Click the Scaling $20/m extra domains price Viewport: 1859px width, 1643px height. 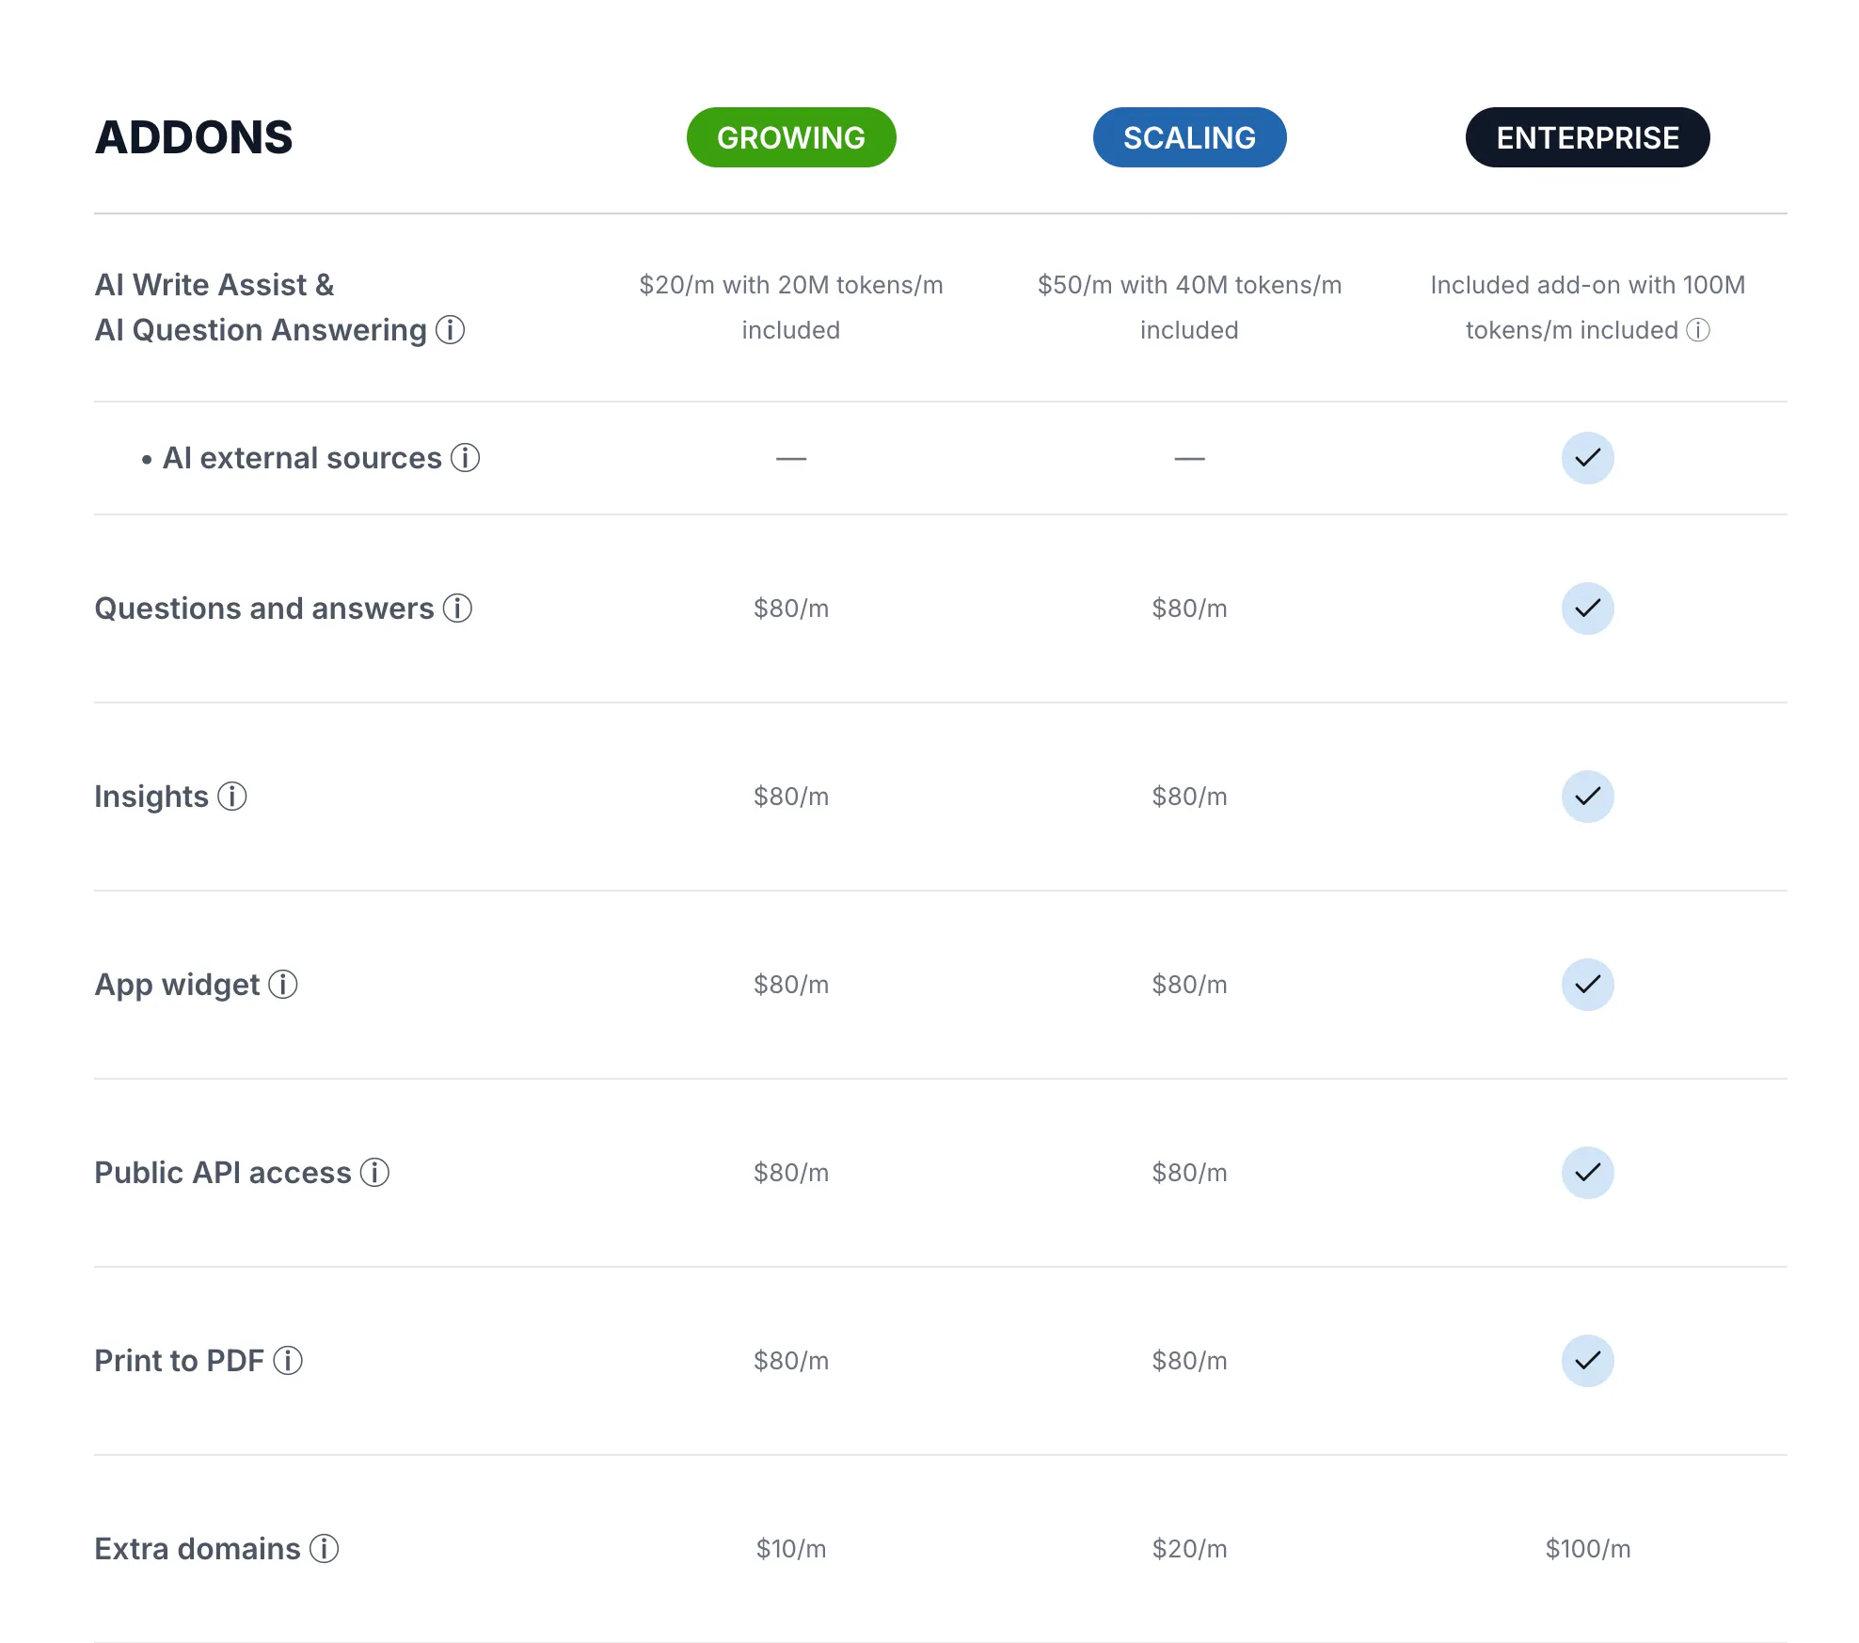tap(1189, 1549)
